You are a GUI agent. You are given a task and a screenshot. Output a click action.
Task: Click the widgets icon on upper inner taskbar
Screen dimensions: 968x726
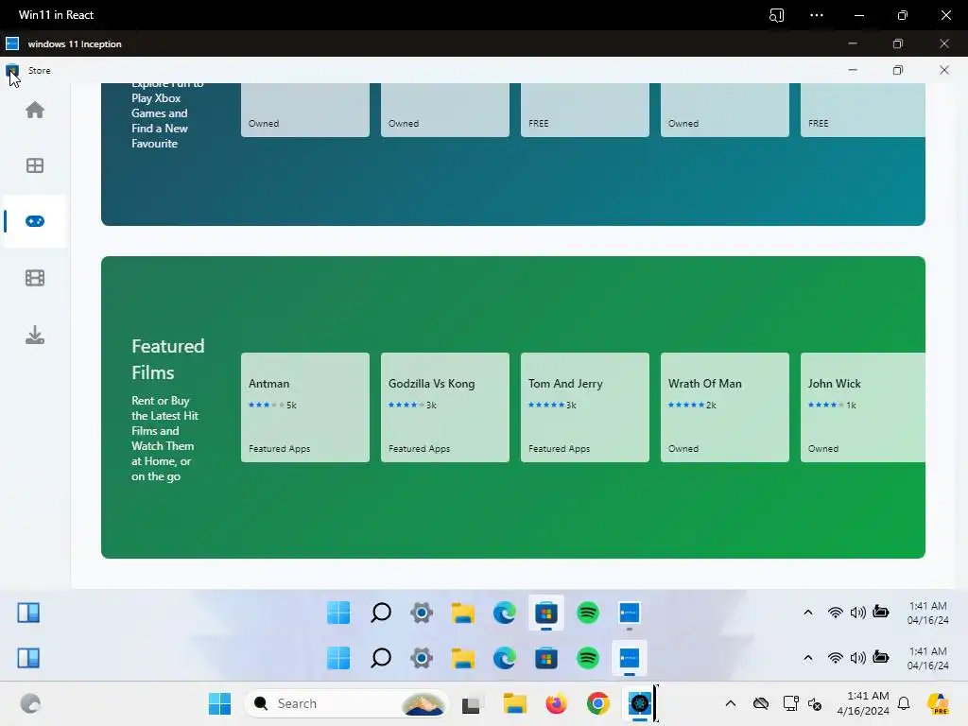(x=28, y=613)
